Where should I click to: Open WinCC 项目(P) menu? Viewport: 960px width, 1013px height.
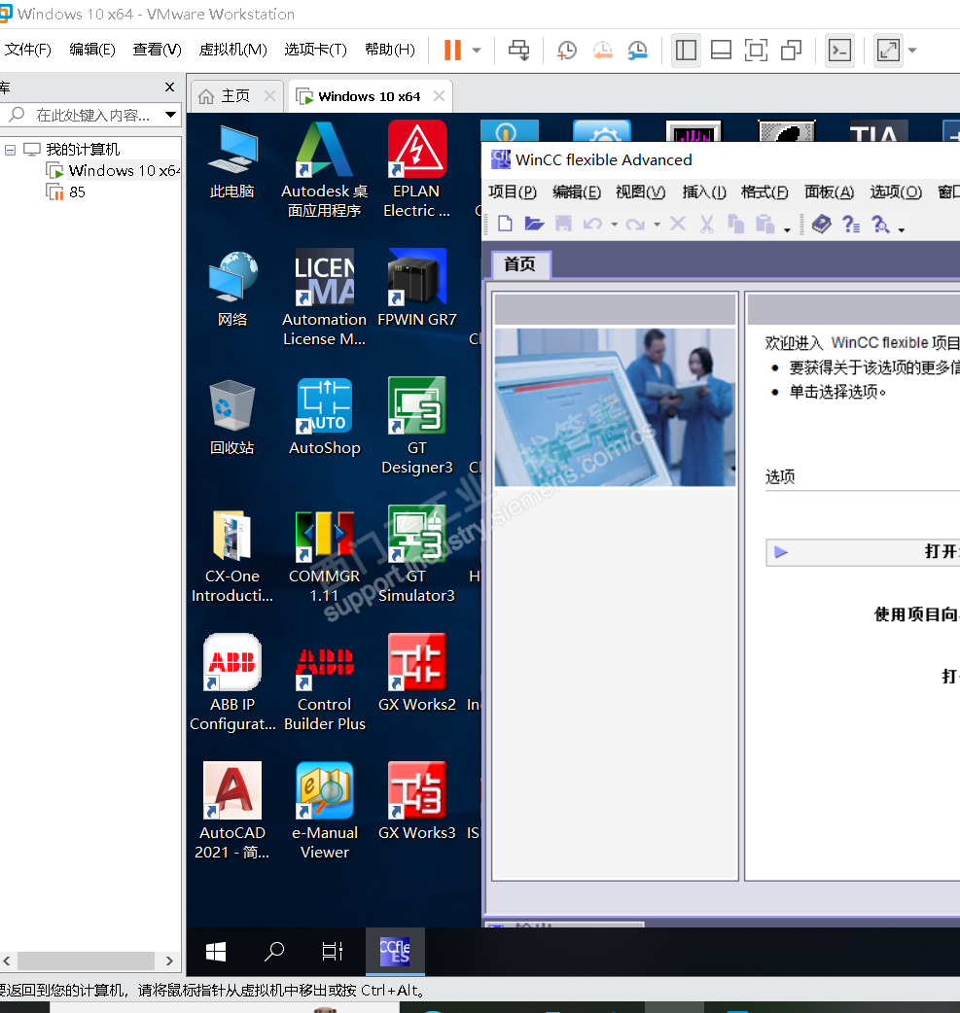(x=512, y=192)
